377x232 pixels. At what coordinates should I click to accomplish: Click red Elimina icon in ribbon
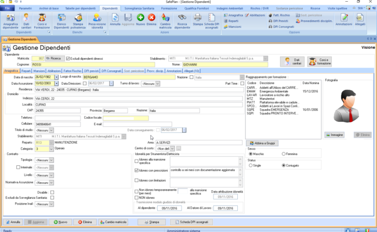click(x=151, y=20)
